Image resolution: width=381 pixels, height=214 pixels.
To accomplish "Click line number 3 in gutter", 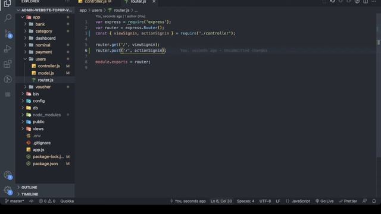I will (x=86, y=33).
